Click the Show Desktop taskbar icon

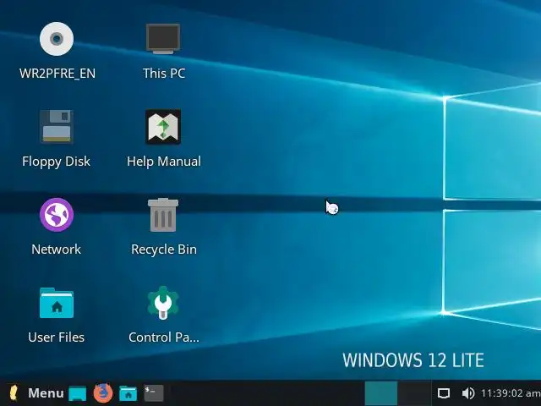[77, 393]
